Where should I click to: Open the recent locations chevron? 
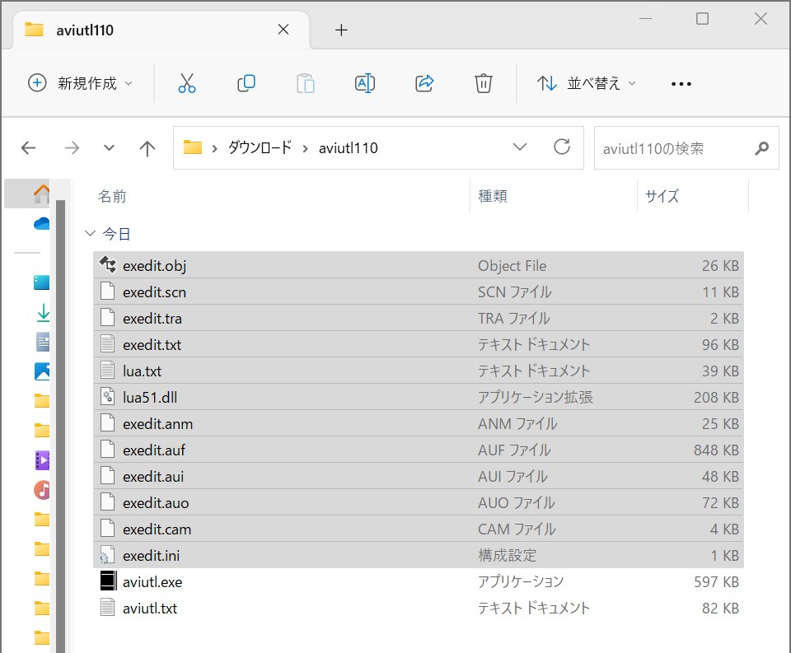pos(109,147)
